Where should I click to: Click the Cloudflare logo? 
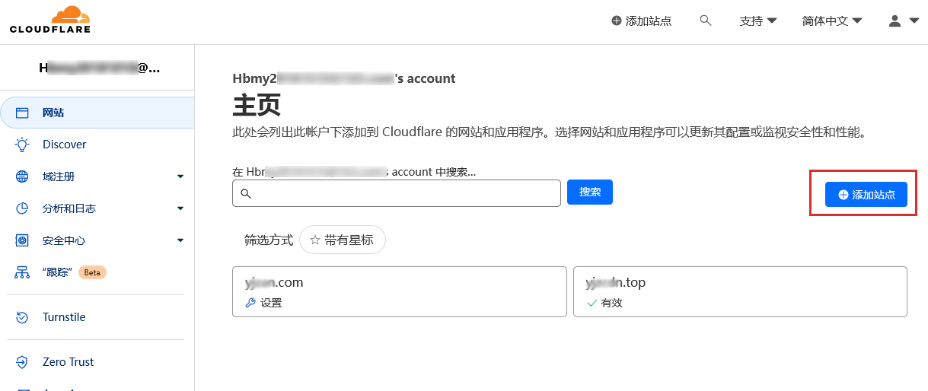(x=50, y=20)
